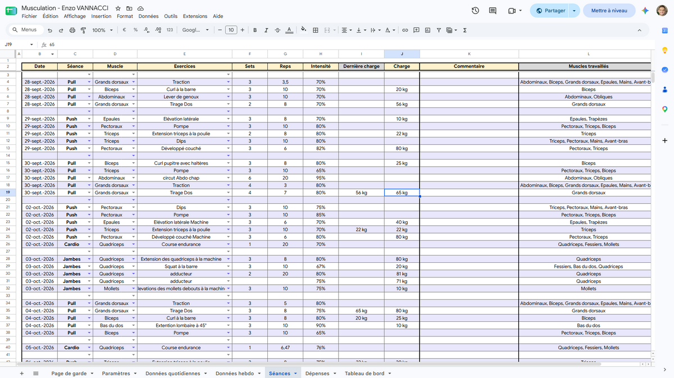Open the borders tool
The height and width of the screenshot is (378, 674).
pyautogui.click(x=316, y=30)
